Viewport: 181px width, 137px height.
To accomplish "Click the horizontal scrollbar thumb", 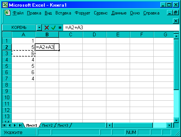I will [133, 126].
